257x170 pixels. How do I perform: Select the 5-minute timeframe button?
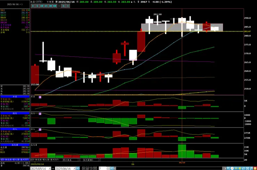pos(38,6)
